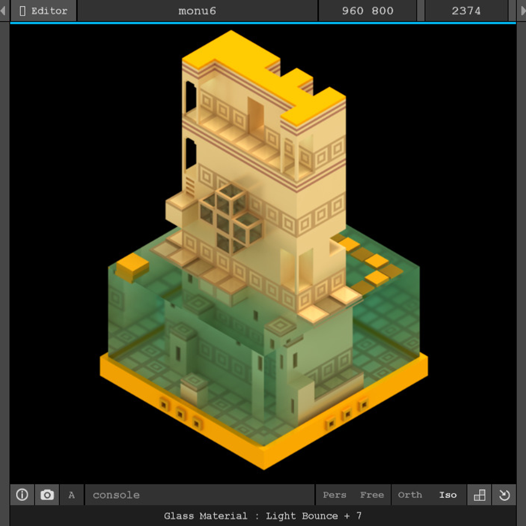Select Iso projection mode
The width and height of the screenshot is (526, 526).
[x=448, y=495]
